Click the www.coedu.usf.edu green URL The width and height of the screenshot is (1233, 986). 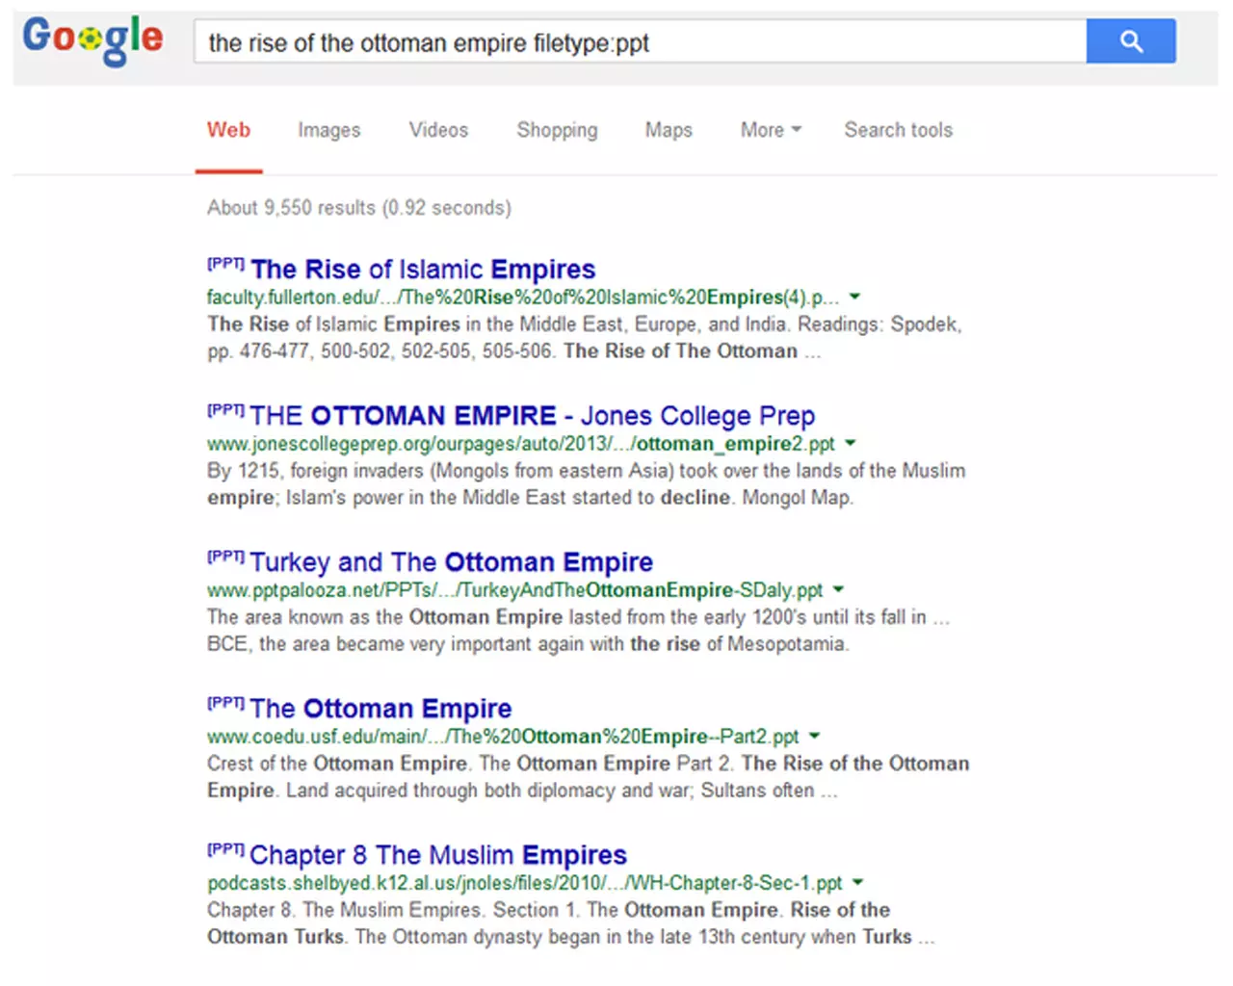(503, 736)
